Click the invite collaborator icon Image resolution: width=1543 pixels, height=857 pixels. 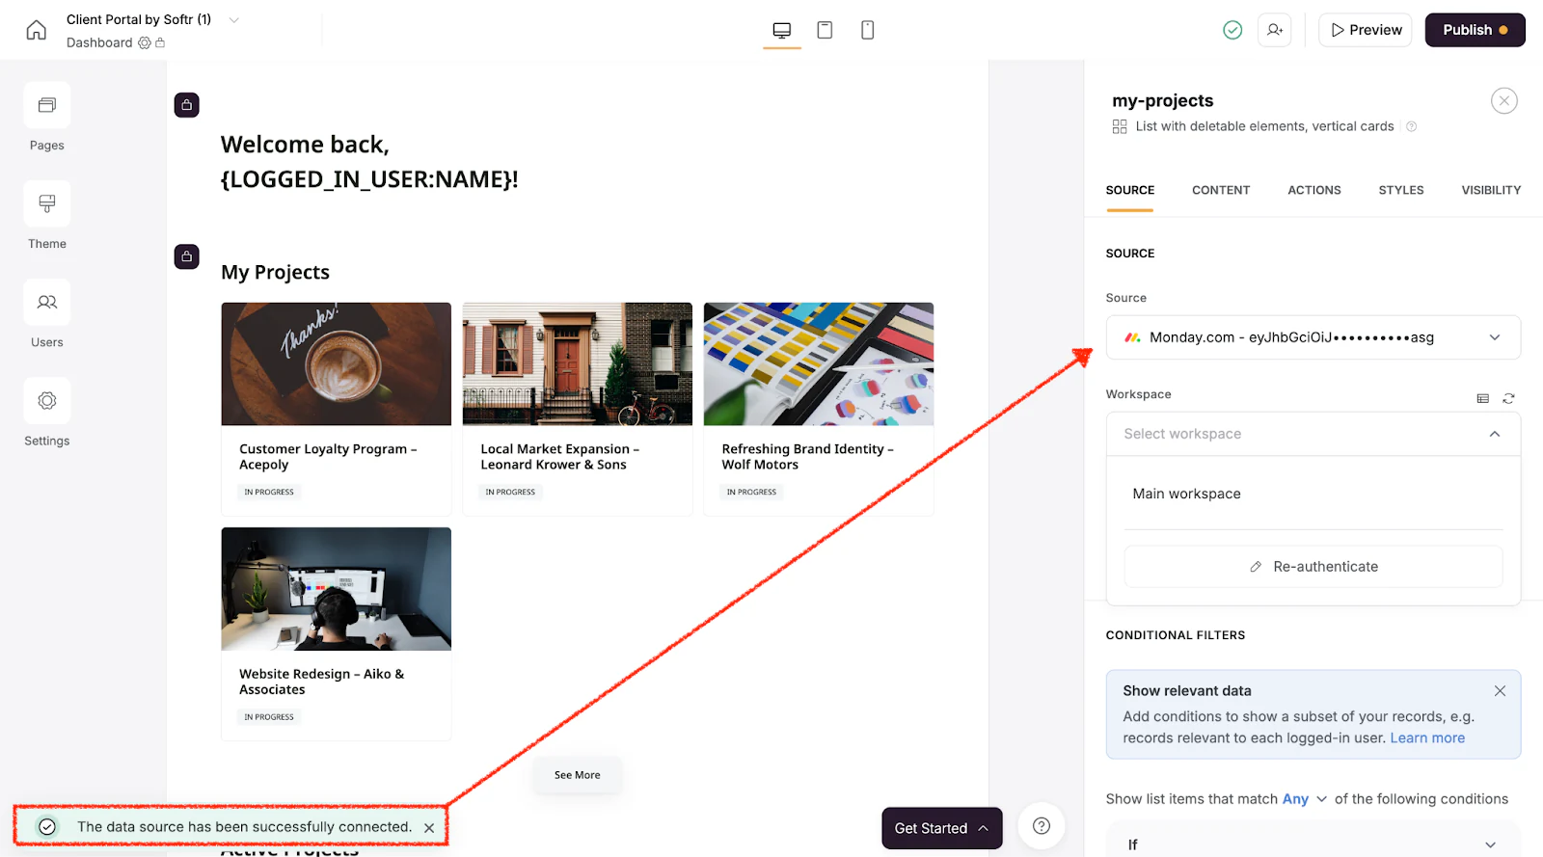(1275, 30)
